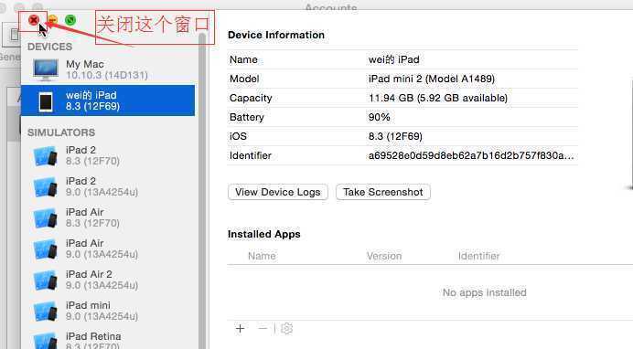This screenshot has width=633, height=349.
Task: Click the SIMULATORS section header
Action: click(x=61, y=132)
